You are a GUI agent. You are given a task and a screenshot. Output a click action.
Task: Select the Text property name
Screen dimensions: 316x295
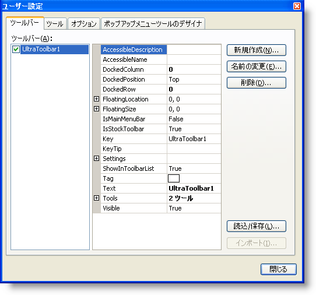pos(134,188)
